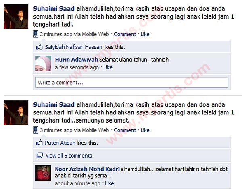242x189 pixels.
Task: Click thumbs-up icon beside Puteri Atiqah
Action: tap(39, 143)
